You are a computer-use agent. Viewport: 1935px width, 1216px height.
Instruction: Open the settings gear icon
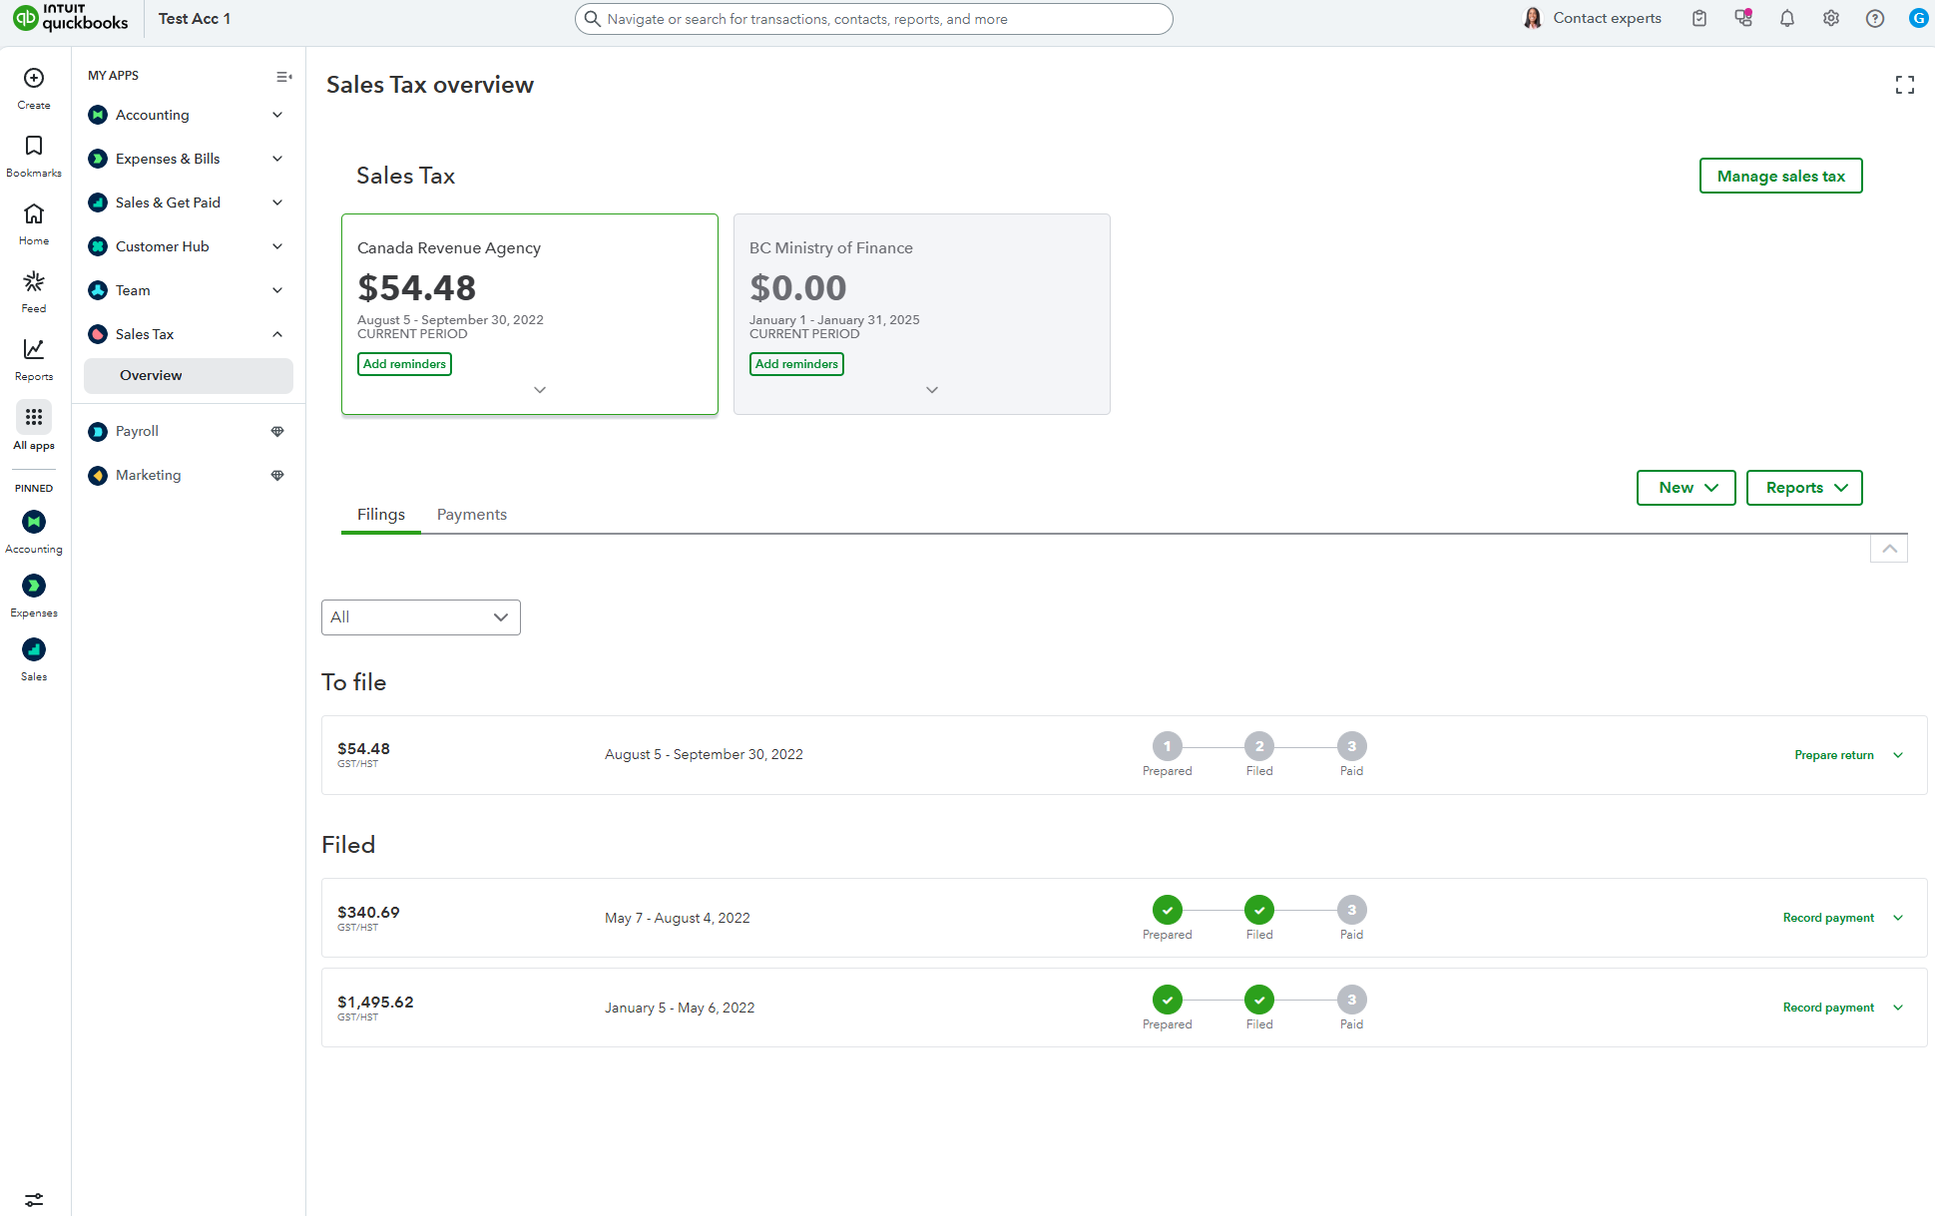1830,19
